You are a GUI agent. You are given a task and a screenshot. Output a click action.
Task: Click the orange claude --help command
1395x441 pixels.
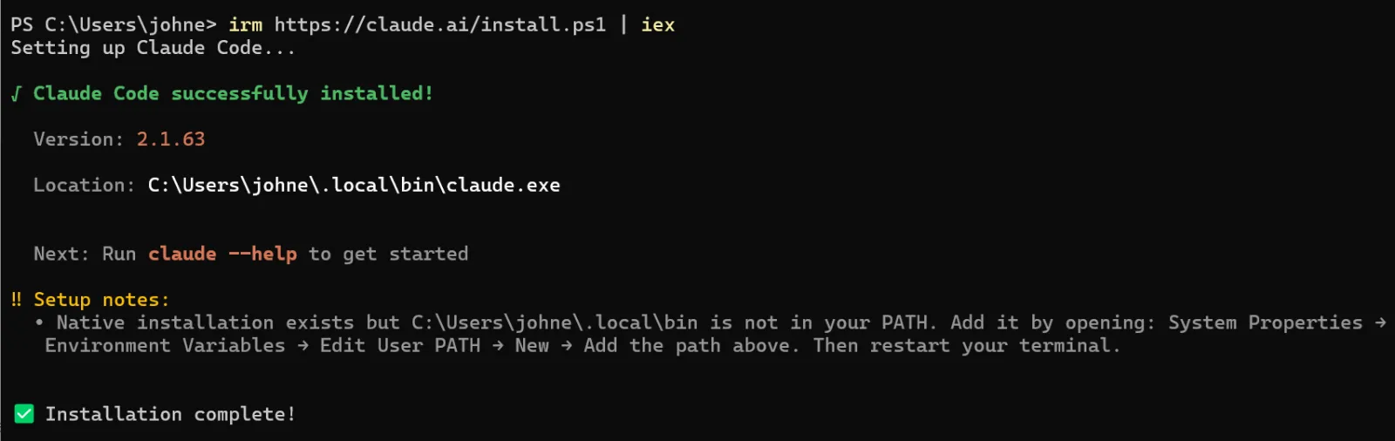point(222,254)
